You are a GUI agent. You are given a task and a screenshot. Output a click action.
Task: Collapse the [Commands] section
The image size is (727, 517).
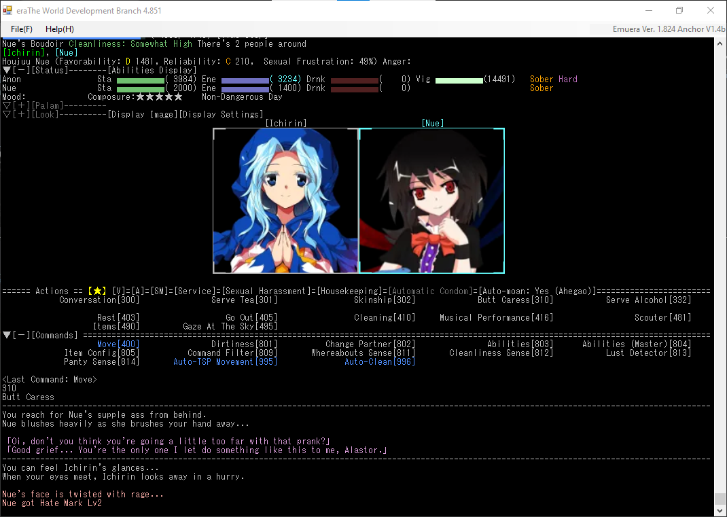16,336
